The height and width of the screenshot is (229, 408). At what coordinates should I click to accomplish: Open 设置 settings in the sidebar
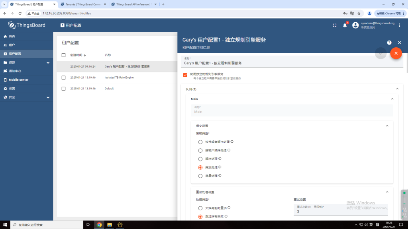(27, 89)
